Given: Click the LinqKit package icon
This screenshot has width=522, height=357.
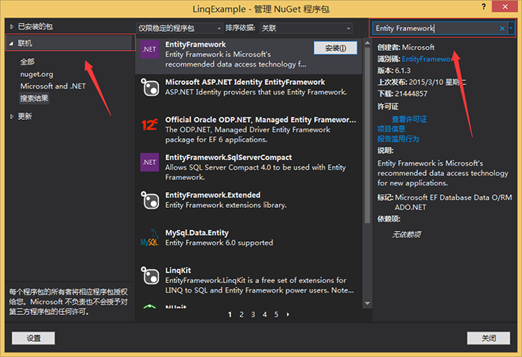Looking at the screenshot, I should [x=149, y=275].
